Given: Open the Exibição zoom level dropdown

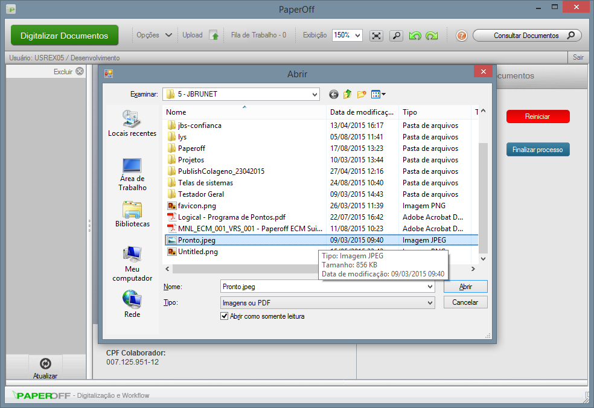Looking at the screenshot, I should 356,34.
